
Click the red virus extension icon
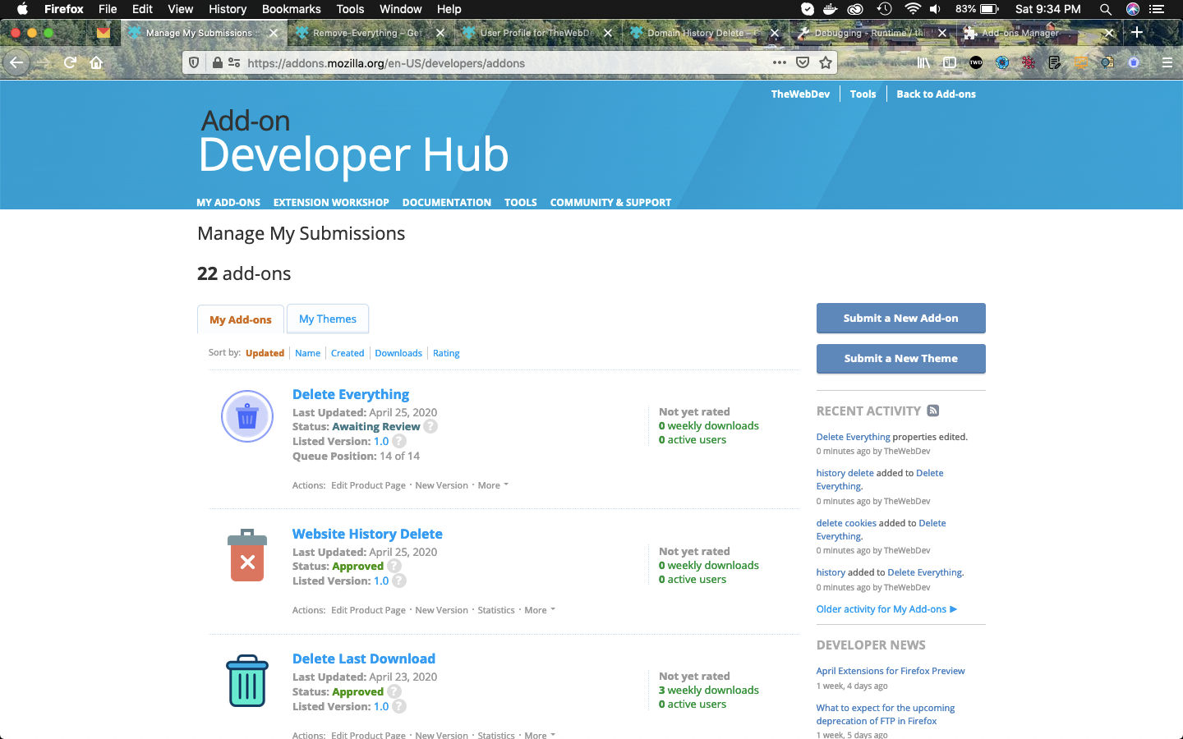click(1029, 62)
